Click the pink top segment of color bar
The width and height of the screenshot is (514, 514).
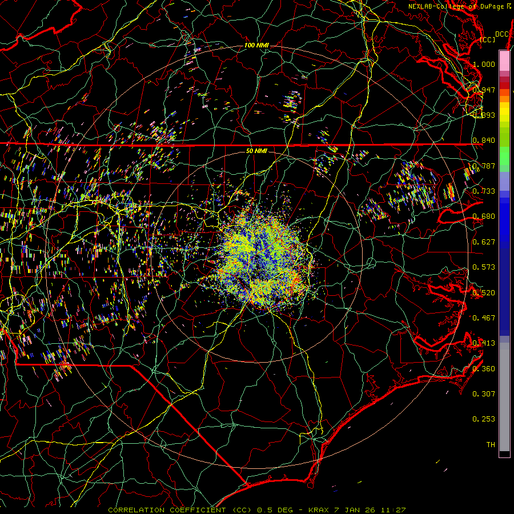504,61
